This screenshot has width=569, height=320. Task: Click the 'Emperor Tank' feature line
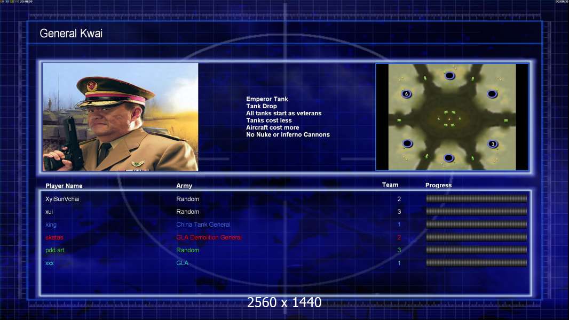coord(267,99)
